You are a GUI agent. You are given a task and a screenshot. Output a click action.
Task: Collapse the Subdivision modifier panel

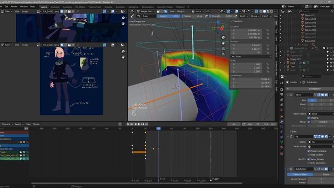click(288, 169)
